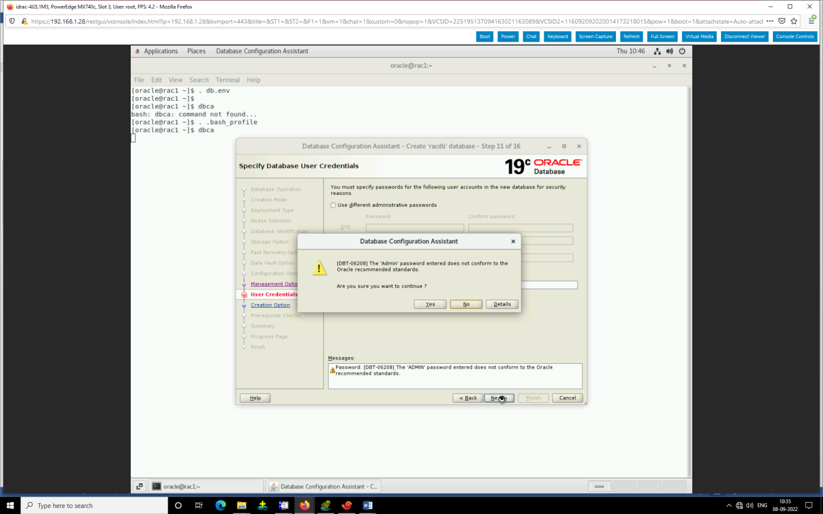This screenshot has width=823, height=514.
Task: Switch console to Full Screen
Action: [662, 36]
